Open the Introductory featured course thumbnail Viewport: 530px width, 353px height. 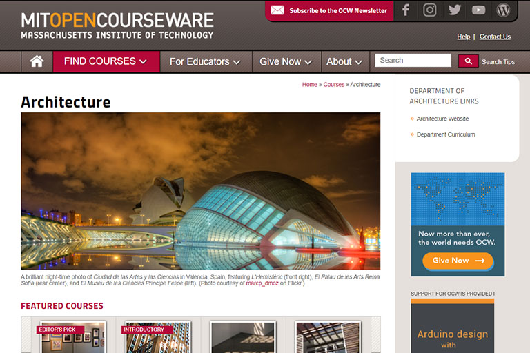click(158, 337)
